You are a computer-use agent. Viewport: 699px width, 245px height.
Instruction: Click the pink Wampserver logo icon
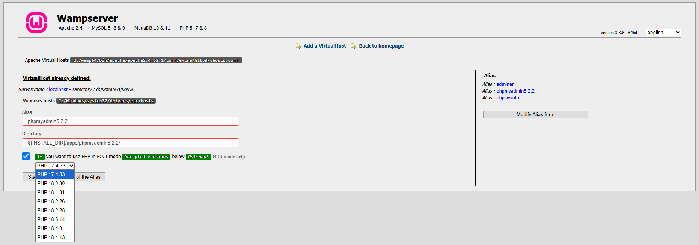point(36,22)
